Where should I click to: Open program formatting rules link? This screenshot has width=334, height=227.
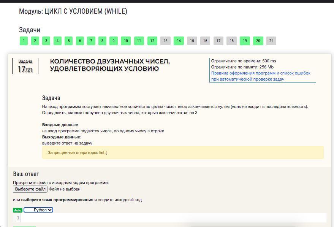(261, 76)
